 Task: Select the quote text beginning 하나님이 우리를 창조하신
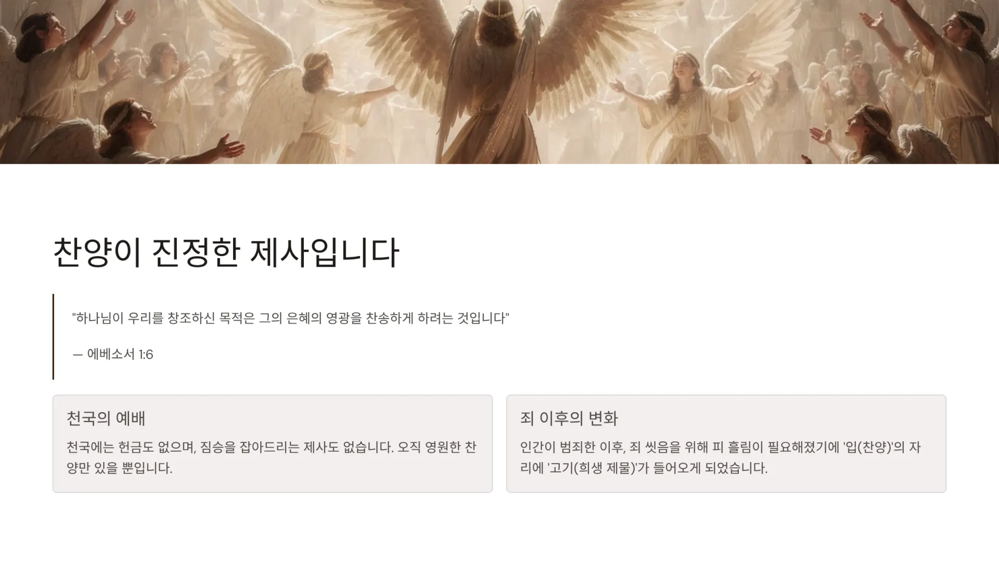point(290,318)
